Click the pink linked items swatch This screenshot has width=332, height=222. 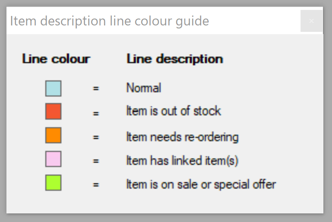53,159
